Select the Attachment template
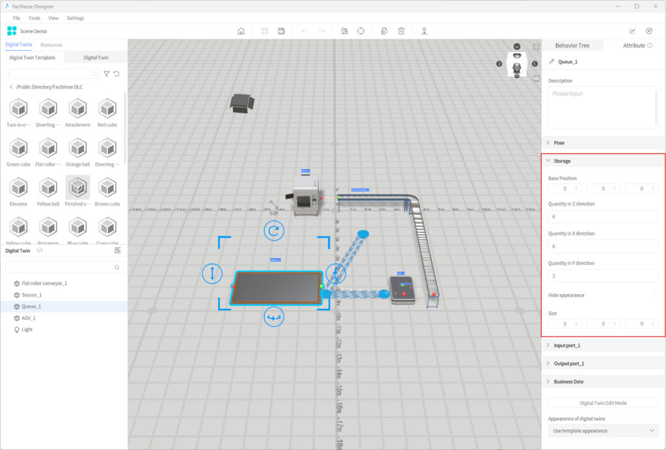 click(78, 113)
